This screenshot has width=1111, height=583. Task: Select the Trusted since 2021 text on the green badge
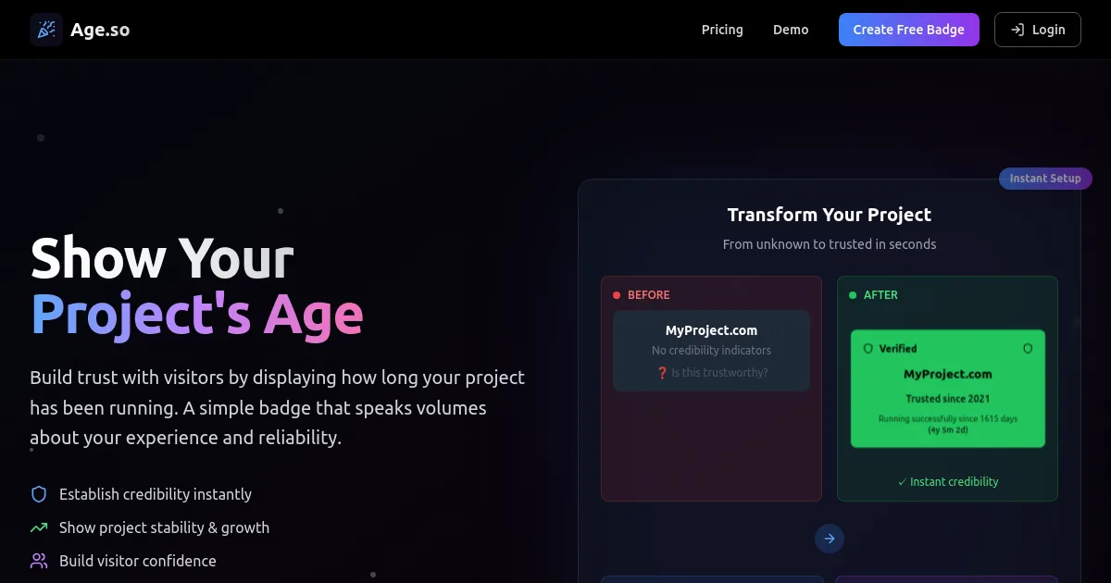(x=947, y=399)
